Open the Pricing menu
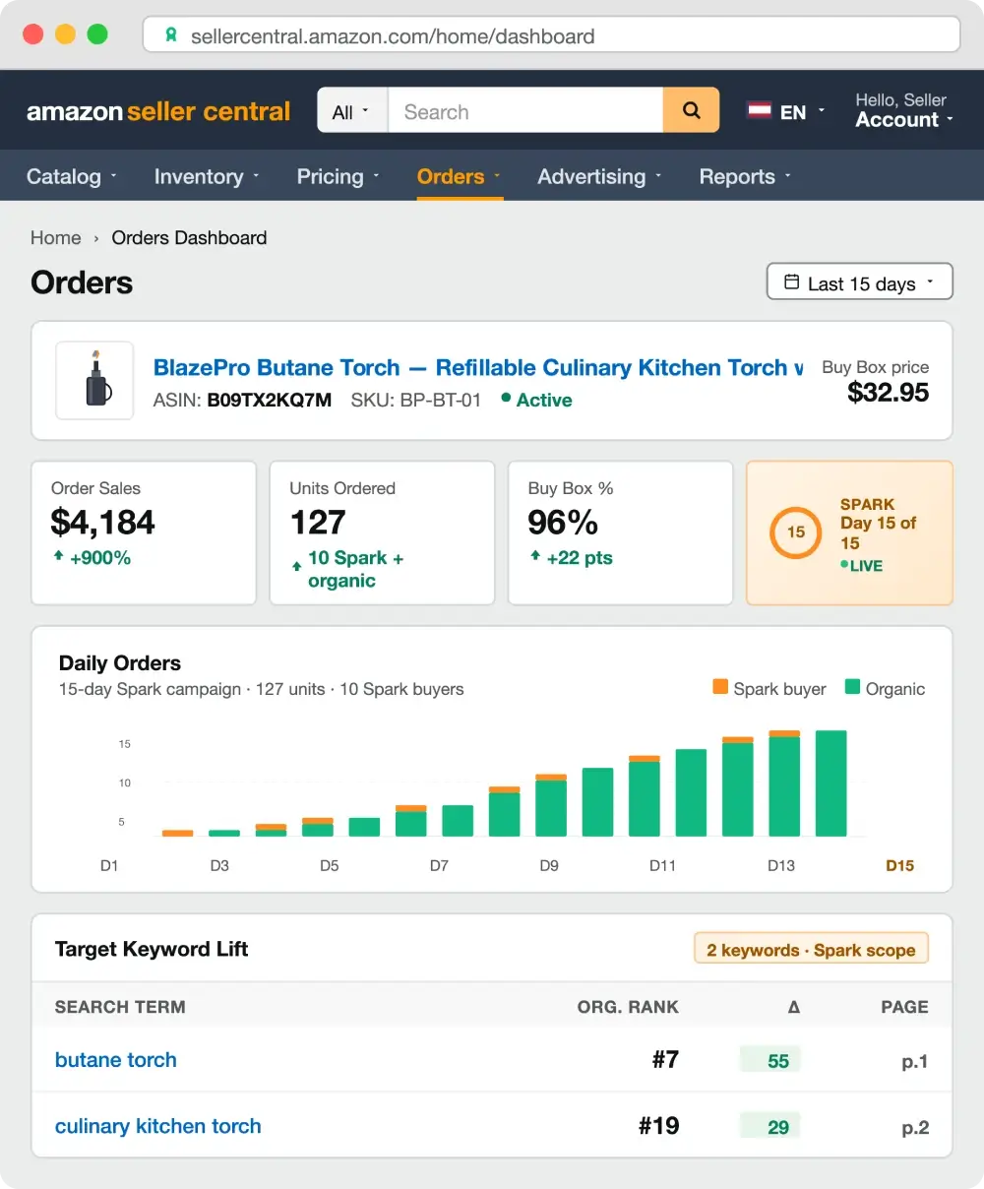This screenshot has height=1189, width=984. 338,176
